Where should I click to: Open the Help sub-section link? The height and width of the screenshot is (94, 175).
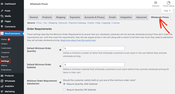[98, 23]
